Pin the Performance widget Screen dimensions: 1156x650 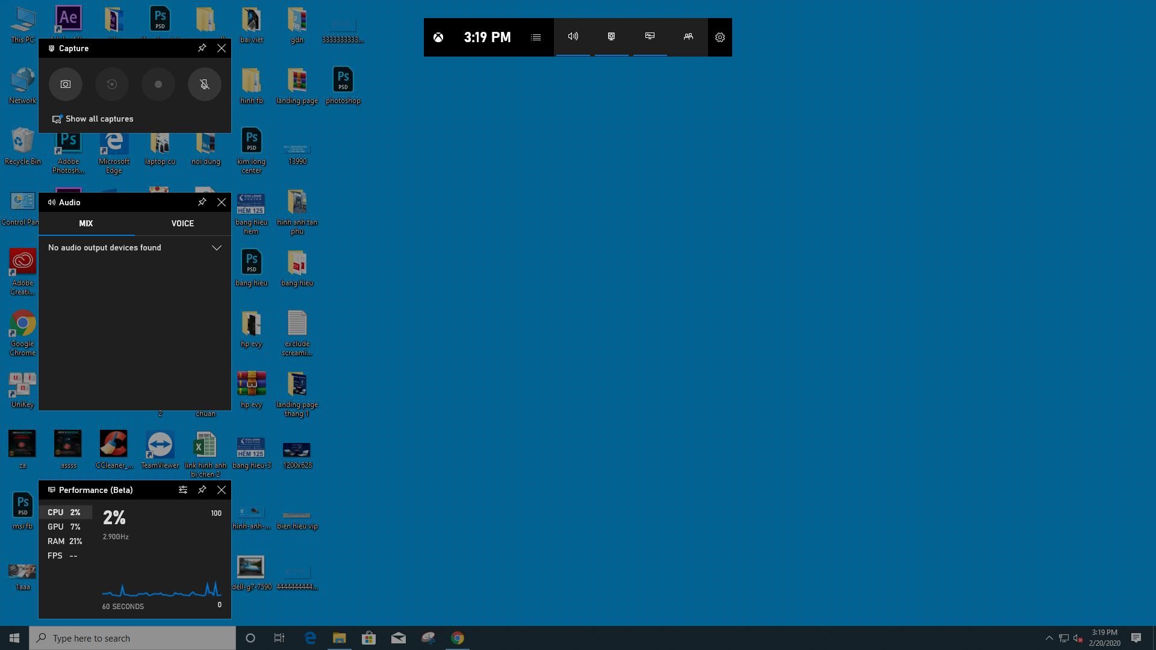[x=202, y=490]
